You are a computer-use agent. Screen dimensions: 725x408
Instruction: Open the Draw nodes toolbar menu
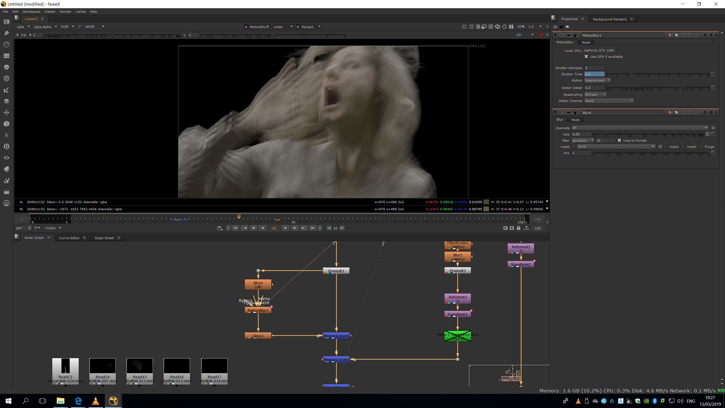point(7,33)
